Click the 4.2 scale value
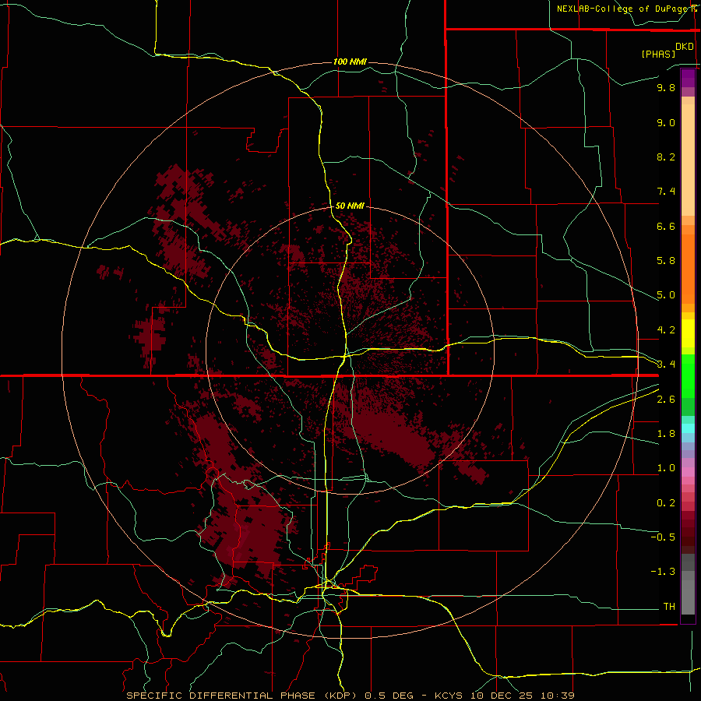Screen dimensions: 701x701 tap(666, 330)
